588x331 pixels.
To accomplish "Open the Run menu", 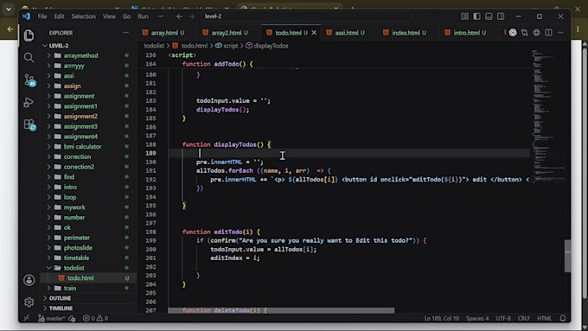I will 143,16.
